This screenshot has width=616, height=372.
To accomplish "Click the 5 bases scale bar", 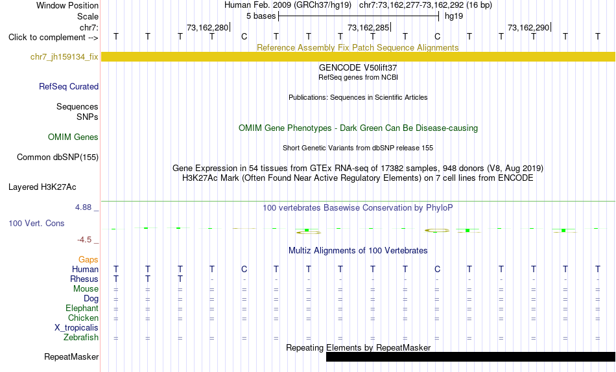I will 359,16.
